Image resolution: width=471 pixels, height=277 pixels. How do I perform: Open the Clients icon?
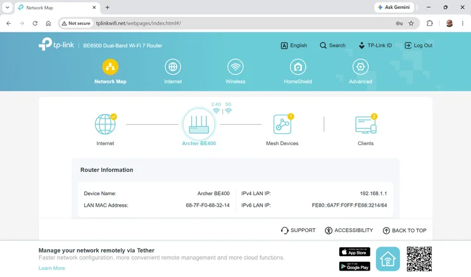click(365, 124)
